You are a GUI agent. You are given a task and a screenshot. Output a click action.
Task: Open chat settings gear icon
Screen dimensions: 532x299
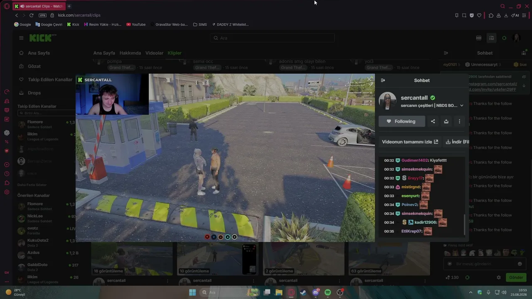coord(499,277)
